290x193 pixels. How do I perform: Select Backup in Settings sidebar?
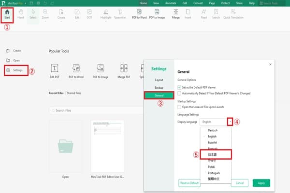click(159, 87)
